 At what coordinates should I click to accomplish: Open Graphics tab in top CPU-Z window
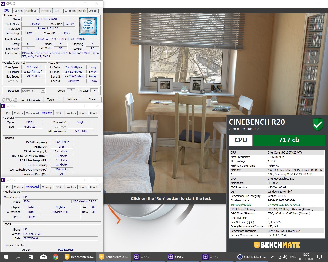[x=70, y=11]
